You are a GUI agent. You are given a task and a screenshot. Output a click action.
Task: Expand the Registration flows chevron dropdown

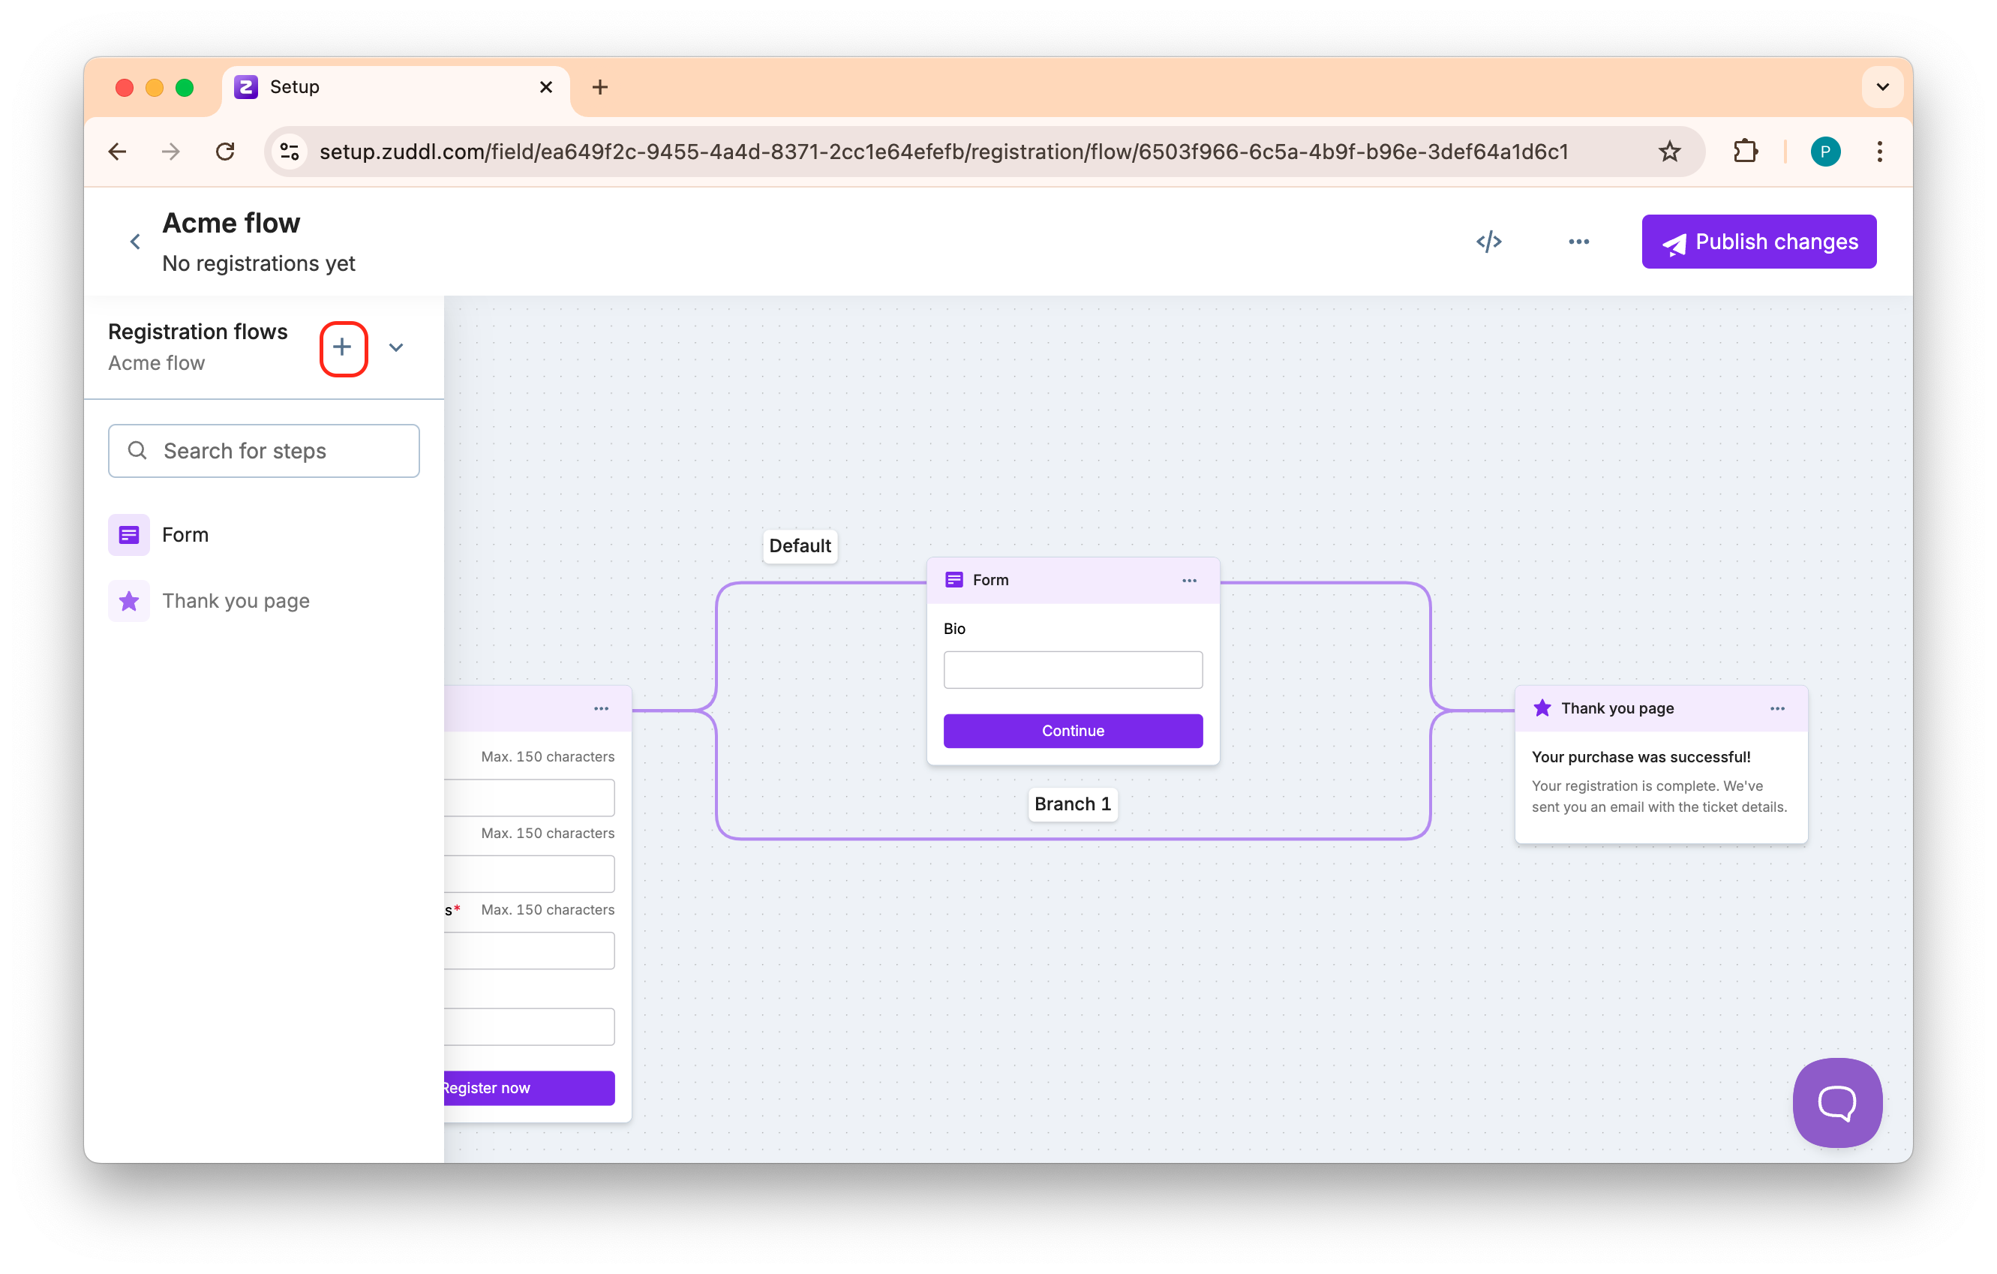coord(396,347)
